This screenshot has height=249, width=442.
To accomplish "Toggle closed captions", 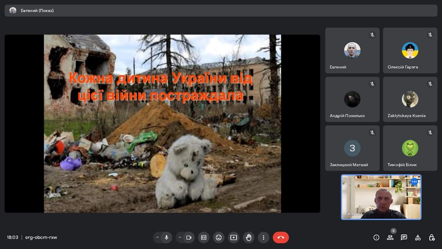I will [x=203, y=238].
